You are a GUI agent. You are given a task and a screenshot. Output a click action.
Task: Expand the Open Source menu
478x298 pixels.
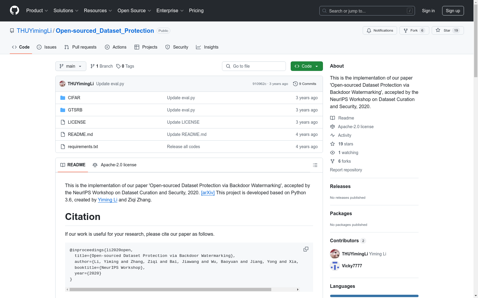[134, 10]
